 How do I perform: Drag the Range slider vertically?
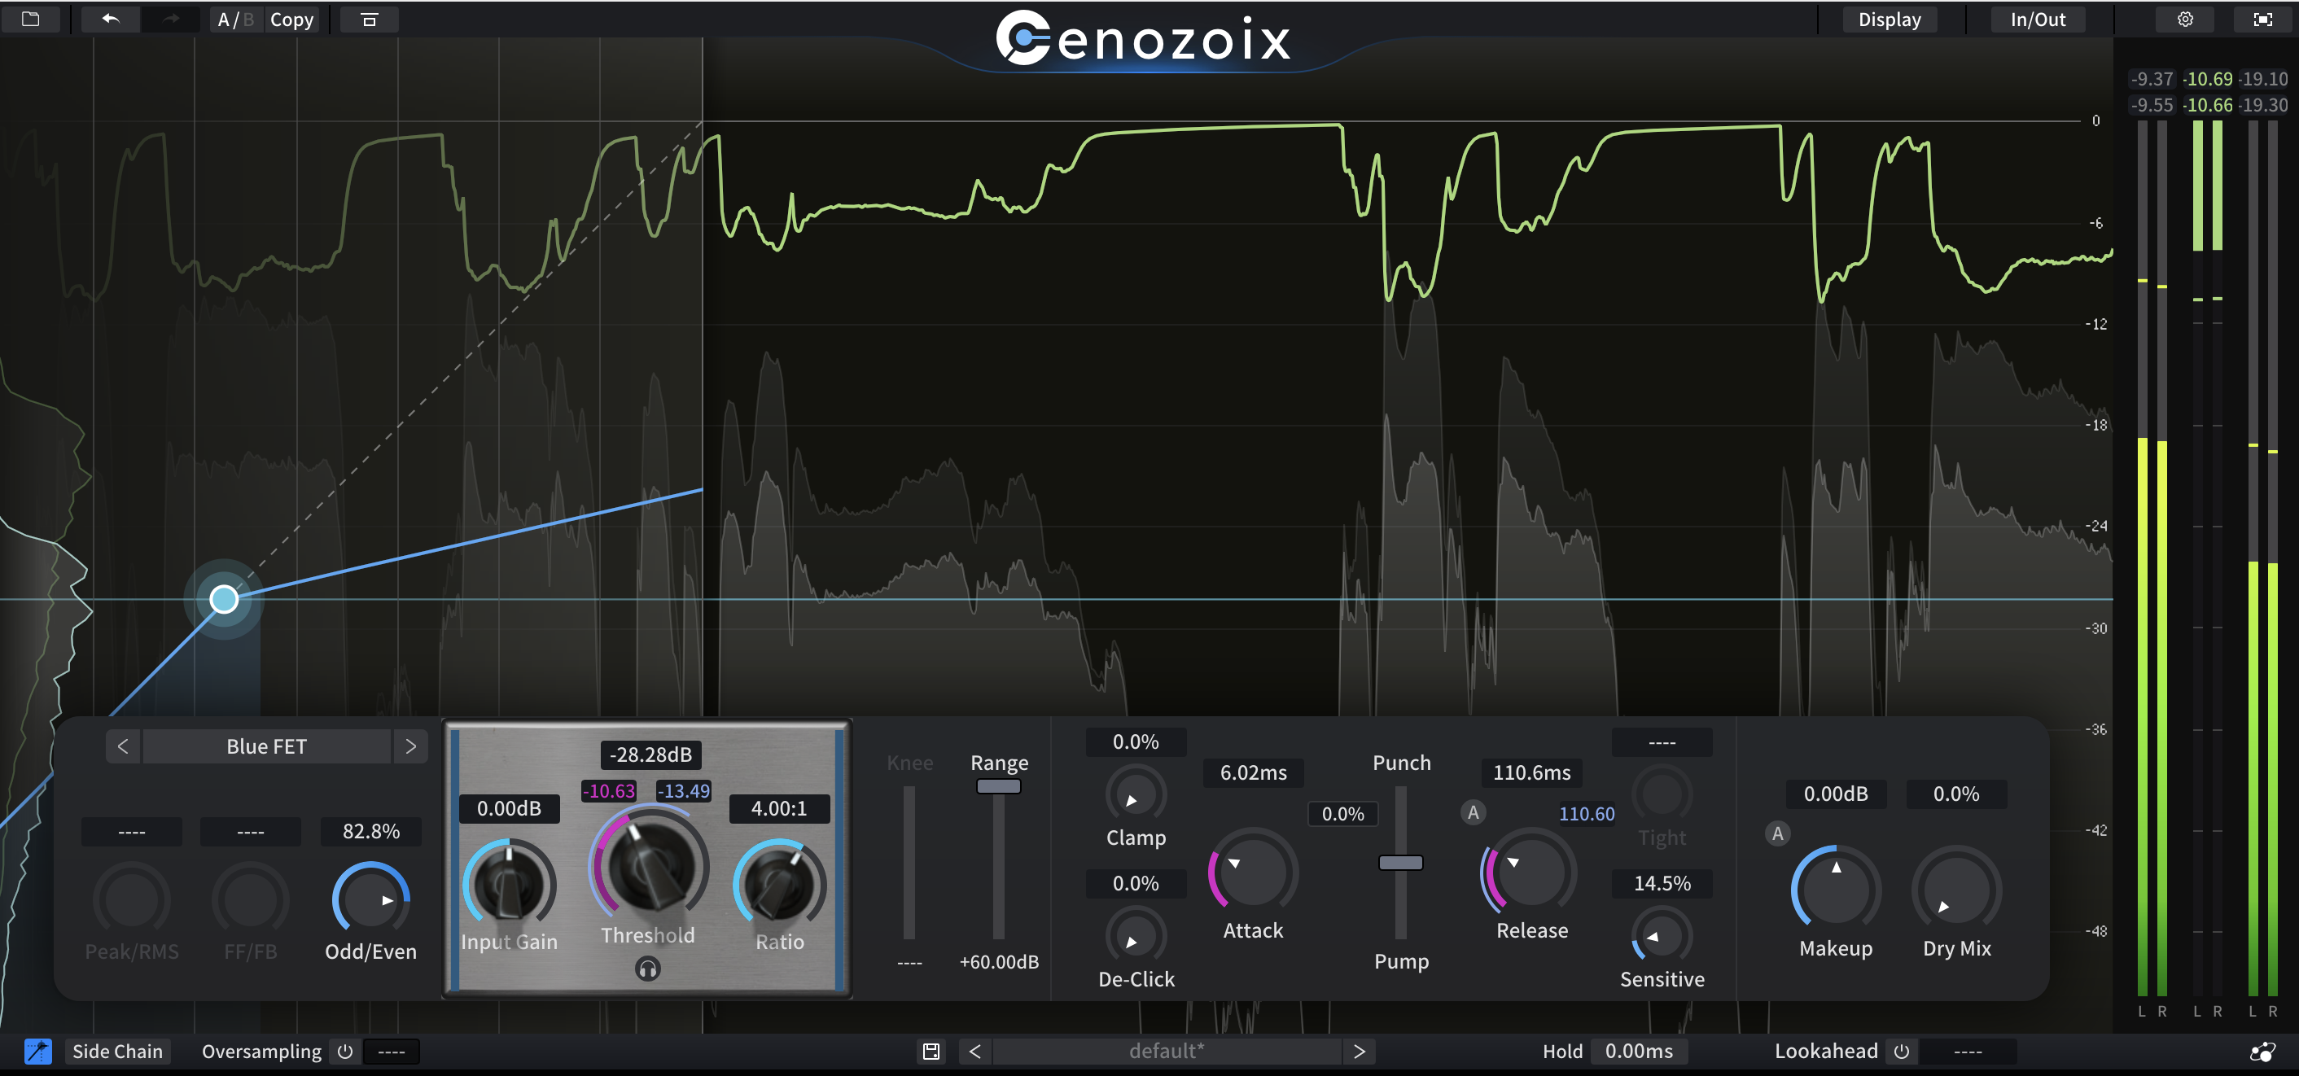click(997, 785)
